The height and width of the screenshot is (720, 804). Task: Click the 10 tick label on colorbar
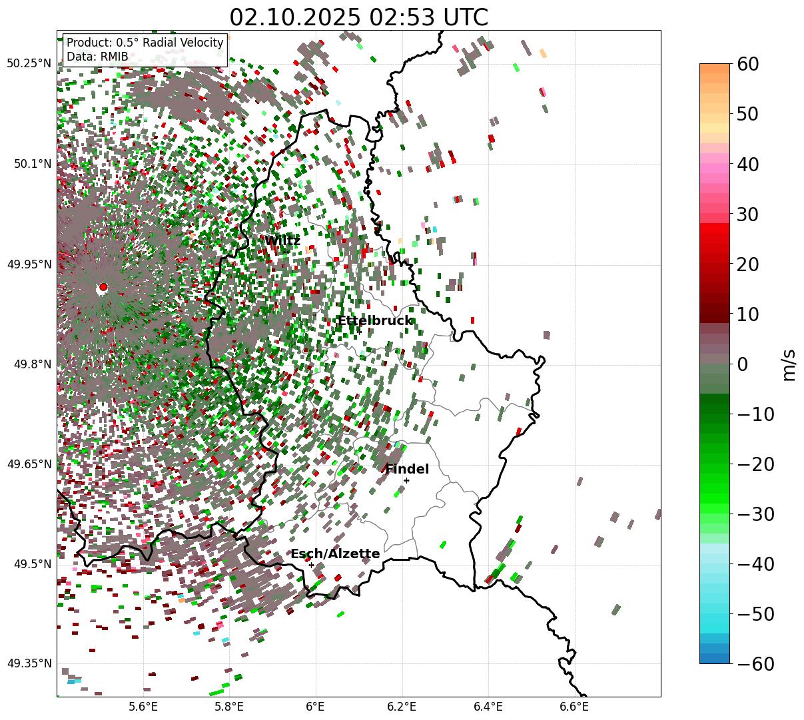point(749,314)
